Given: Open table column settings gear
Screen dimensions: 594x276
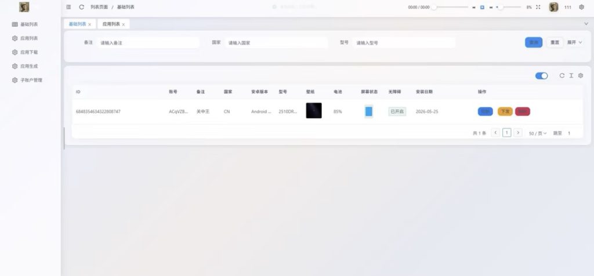Looking at the screenshot, I should pos(580,76).
